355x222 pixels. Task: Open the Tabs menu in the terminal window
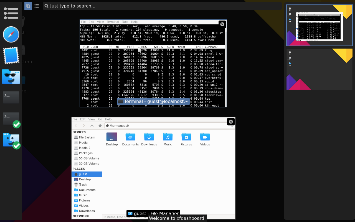(x=125, y=22)
